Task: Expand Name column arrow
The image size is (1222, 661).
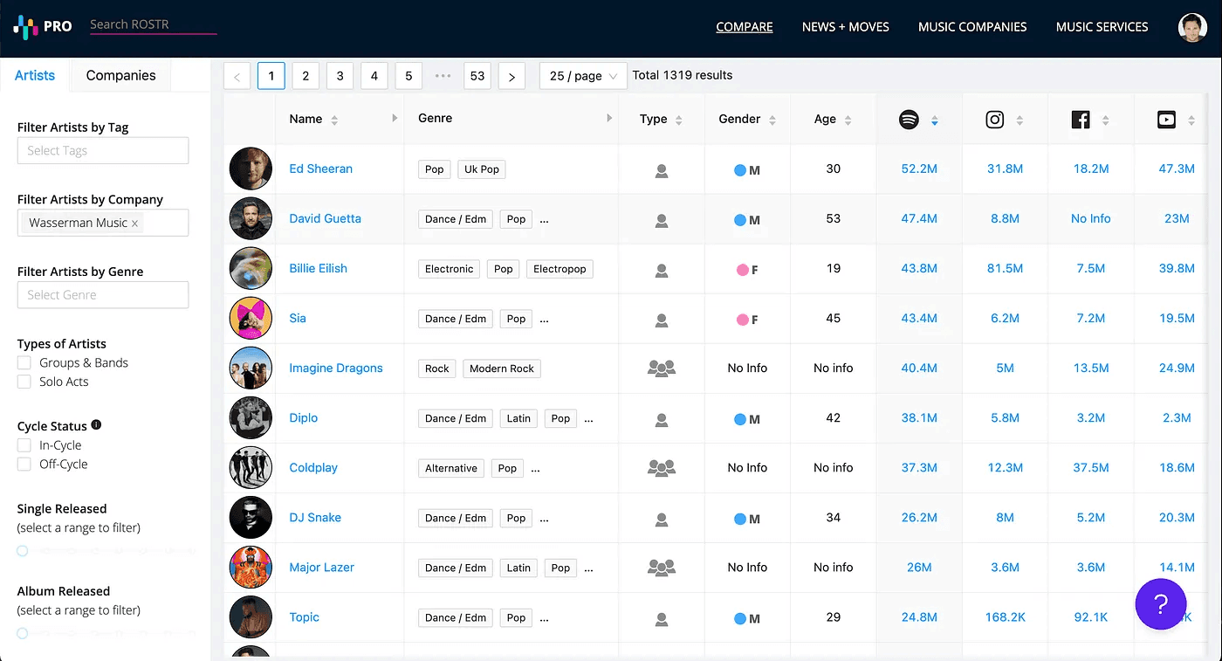Action: click(x=395, y=118)
